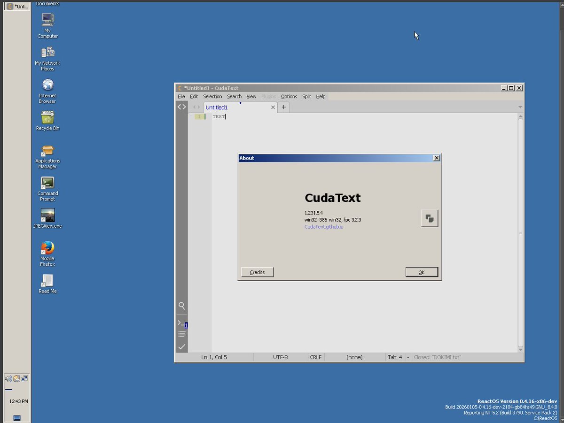Image resolution: width=564 pixels, height=423 pixels.
Task: Open the Options menu
Action: point(289,96)
